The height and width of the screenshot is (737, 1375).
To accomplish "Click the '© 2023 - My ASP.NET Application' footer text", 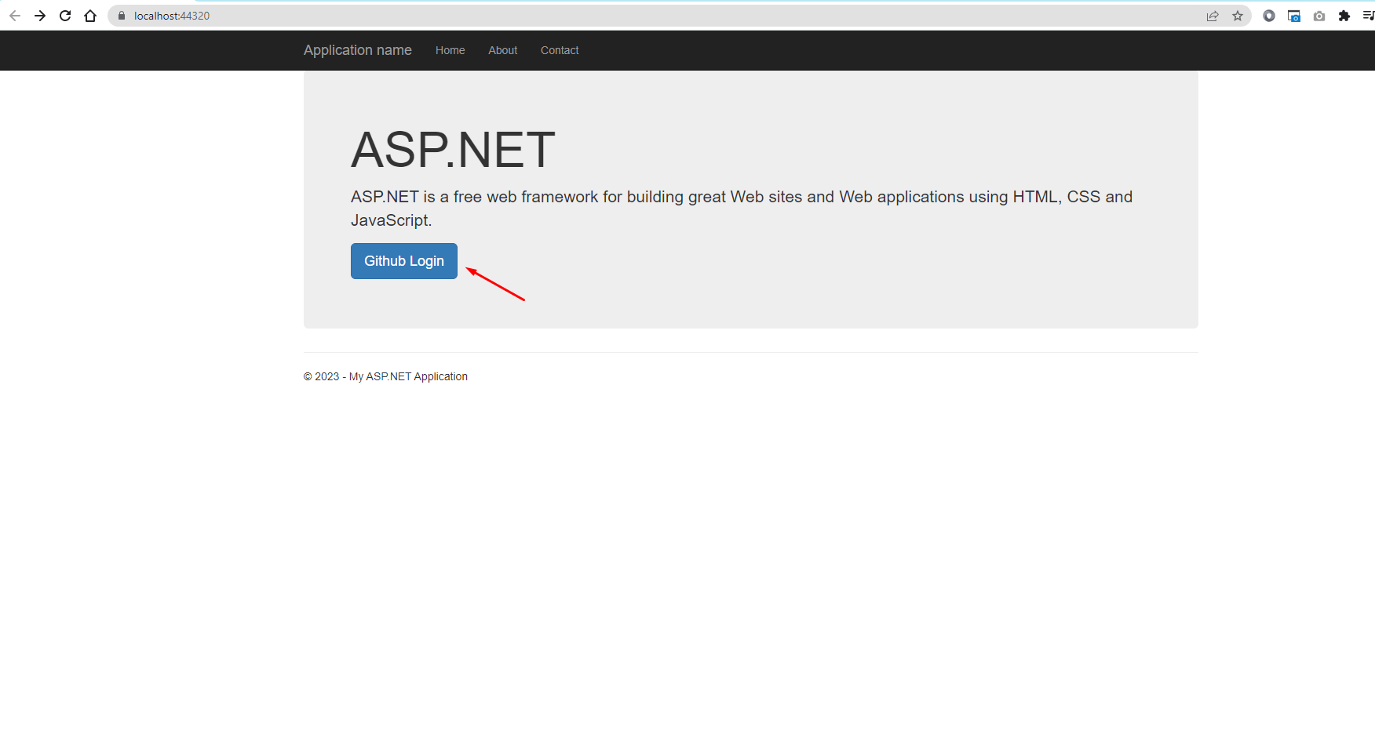I will tap(385, 376).
